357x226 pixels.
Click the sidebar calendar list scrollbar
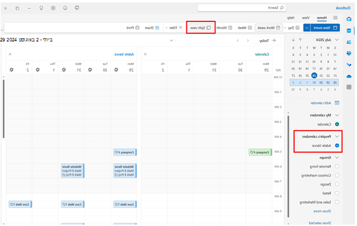coord(288,166)
